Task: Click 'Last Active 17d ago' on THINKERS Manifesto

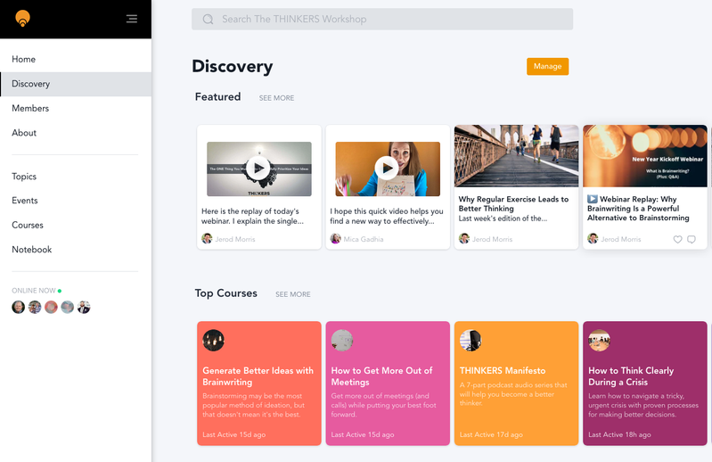Action: pyautogui.click(x=491, y=434)
